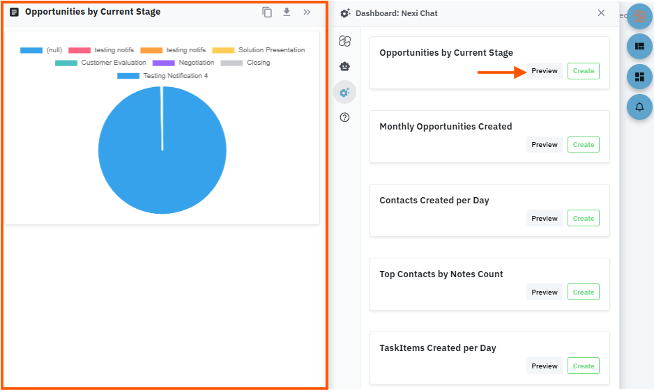
Task: Open the help question mark icon
Action: pos(344,117)
